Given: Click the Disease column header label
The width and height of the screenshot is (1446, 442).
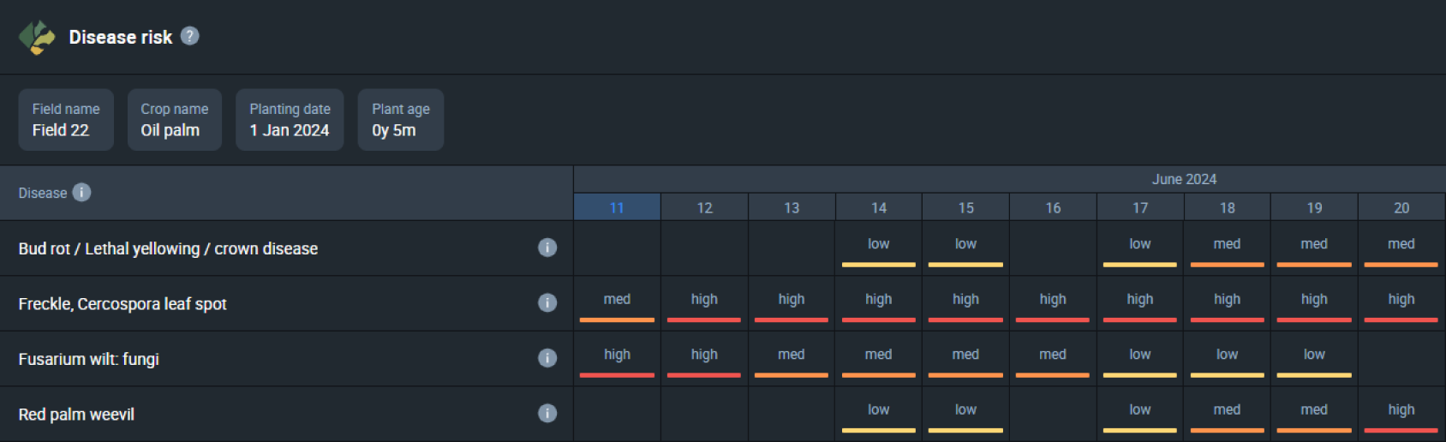Looking at the screenshot, I should [x=43, y=193].
